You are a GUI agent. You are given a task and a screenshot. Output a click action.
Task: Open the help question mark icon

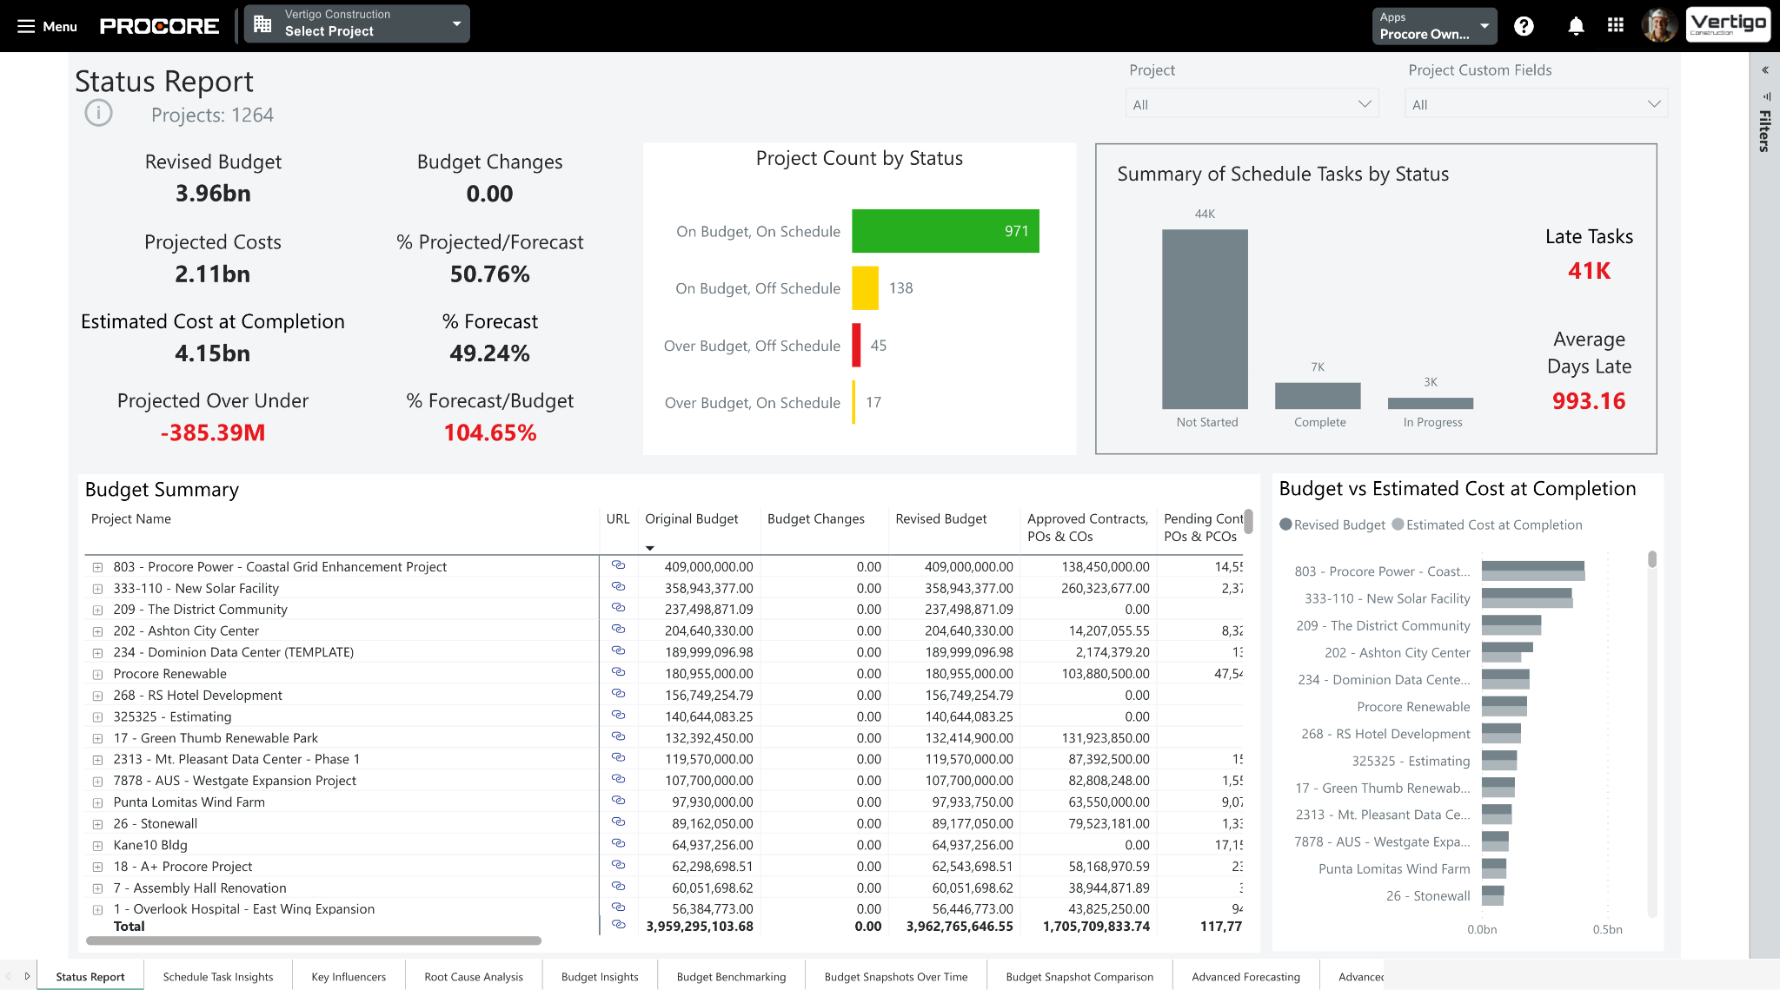(1524, 26)
